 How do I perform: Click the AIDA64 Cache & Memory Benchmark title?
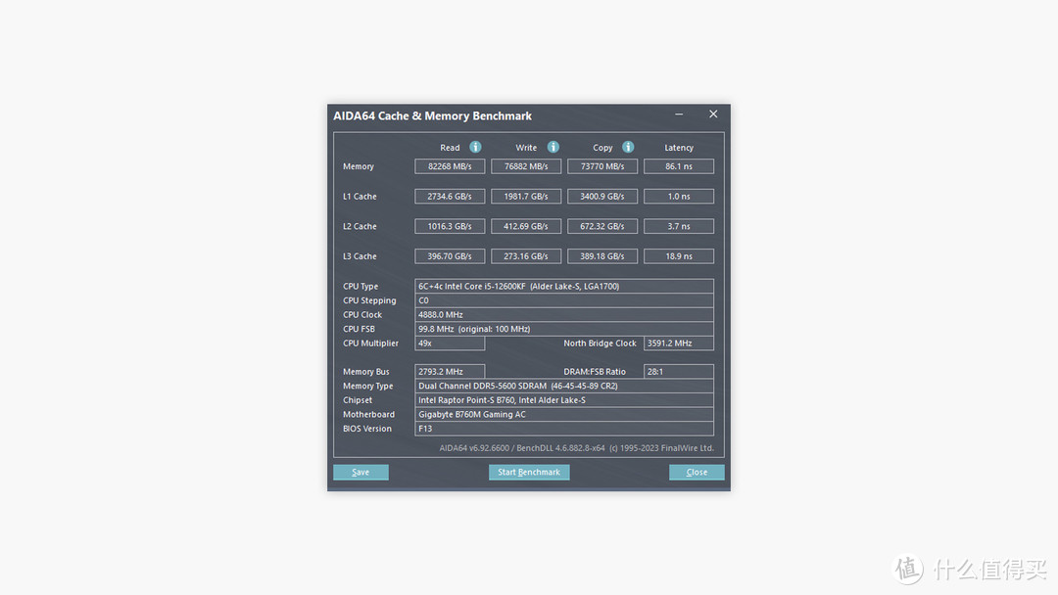point(433,115)
